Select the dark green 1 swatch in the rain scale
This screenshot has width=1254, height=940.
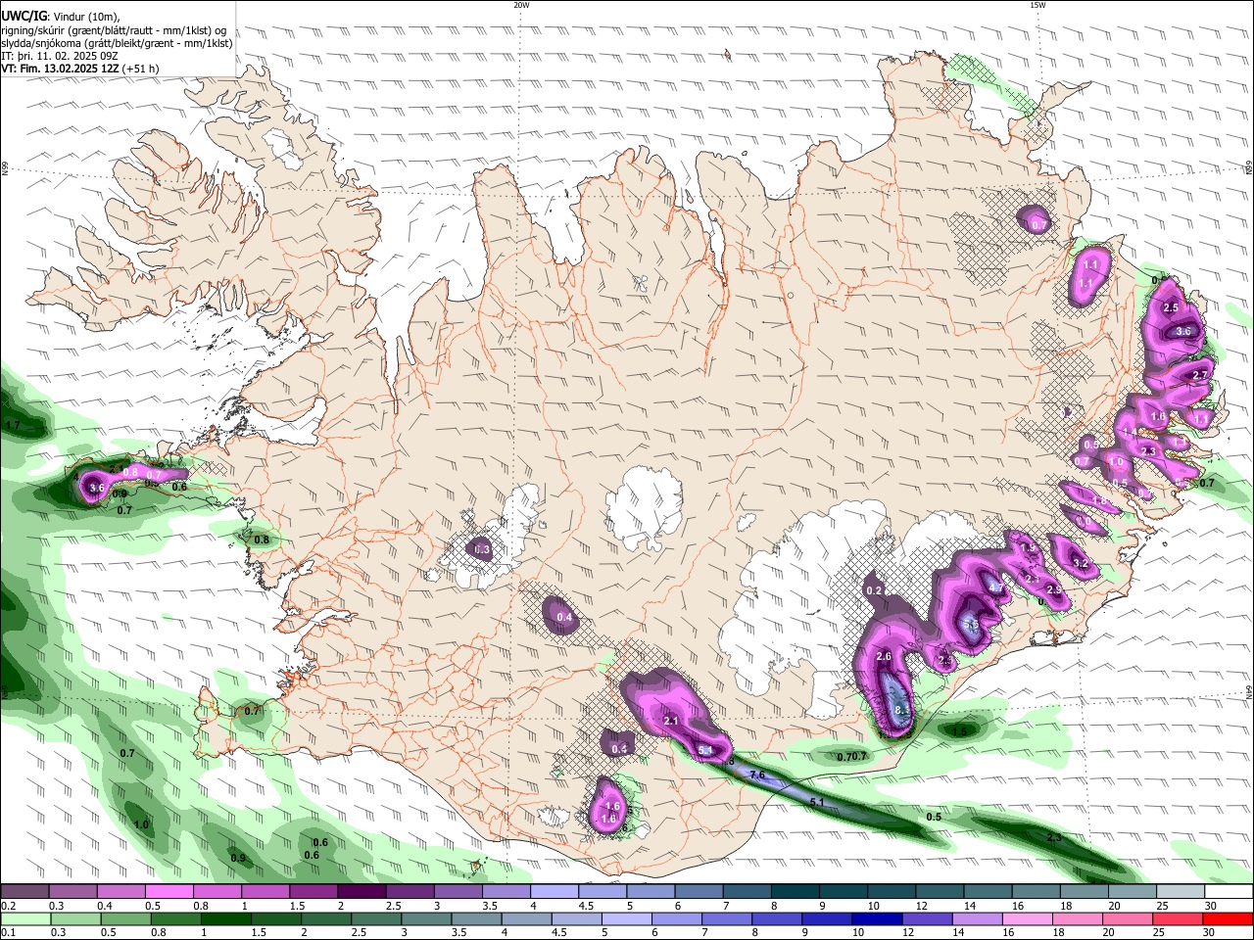(x=225, y=918)
